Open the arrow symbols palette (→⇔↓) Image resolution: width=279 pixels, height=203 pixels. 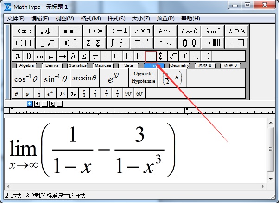(x=118, y=31)
